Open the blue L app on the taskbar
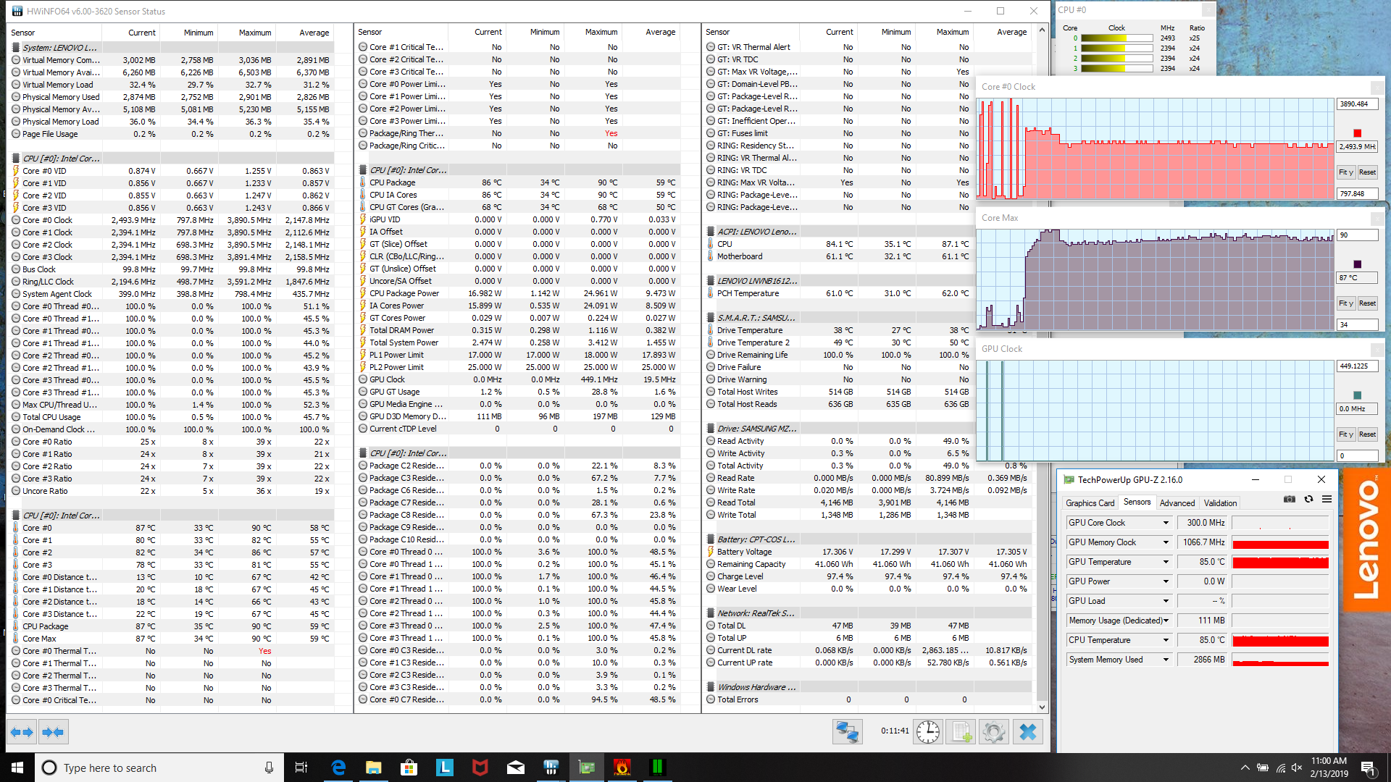Image resolution: width=1391 pixels, height=782 pixels. (x=445, y=768)
